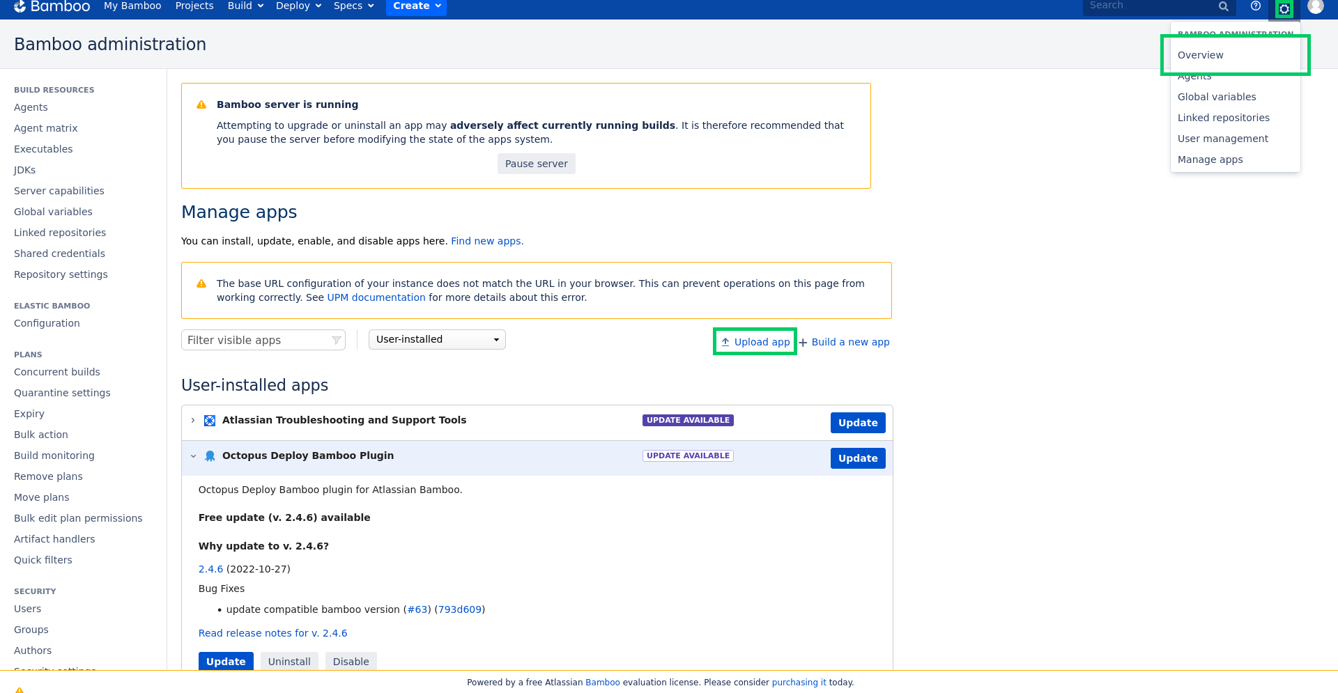Open Artifact handlers in the sidebar
Viewport: 1338px width, 693px height.
pyautogui.click(x=54, y=539)
